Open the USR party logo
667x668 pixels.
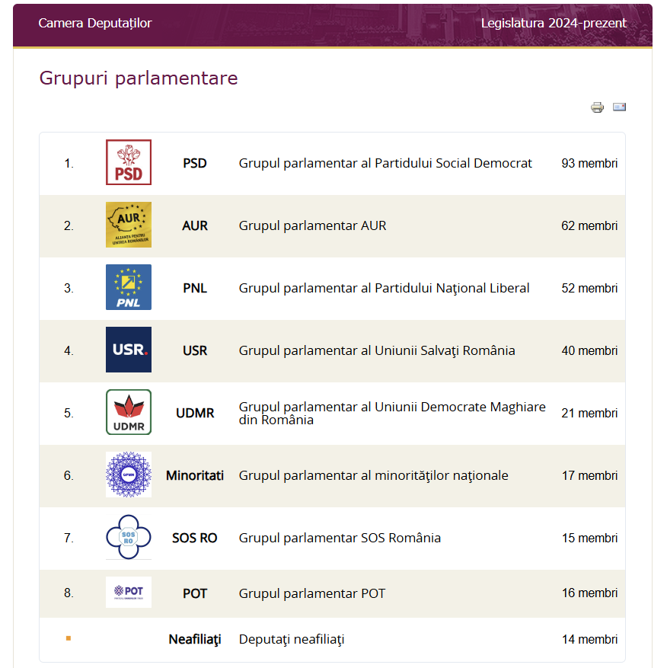point(129,350)
